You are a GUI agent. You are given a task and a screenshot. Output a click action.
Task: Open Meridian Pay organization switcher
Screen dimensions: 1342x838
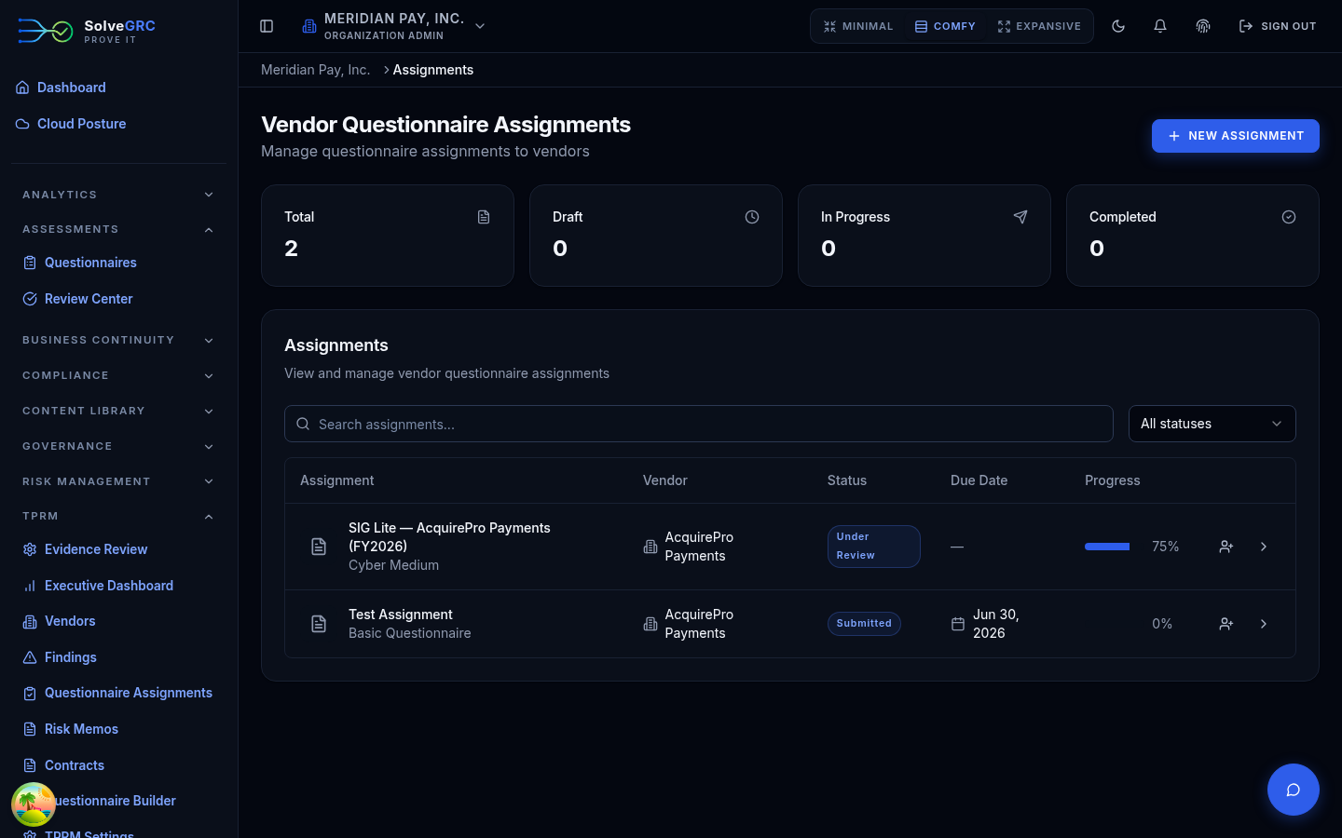(393, 26)
